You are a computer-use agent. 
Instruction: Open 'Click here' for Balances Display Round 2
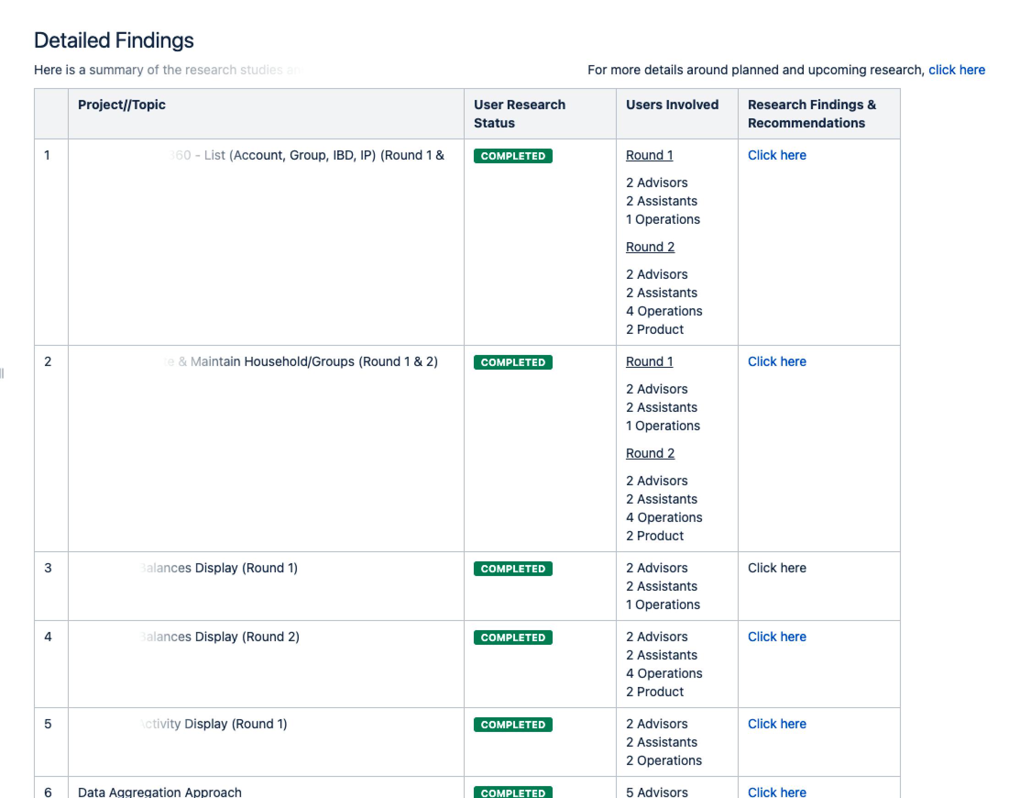777,637
